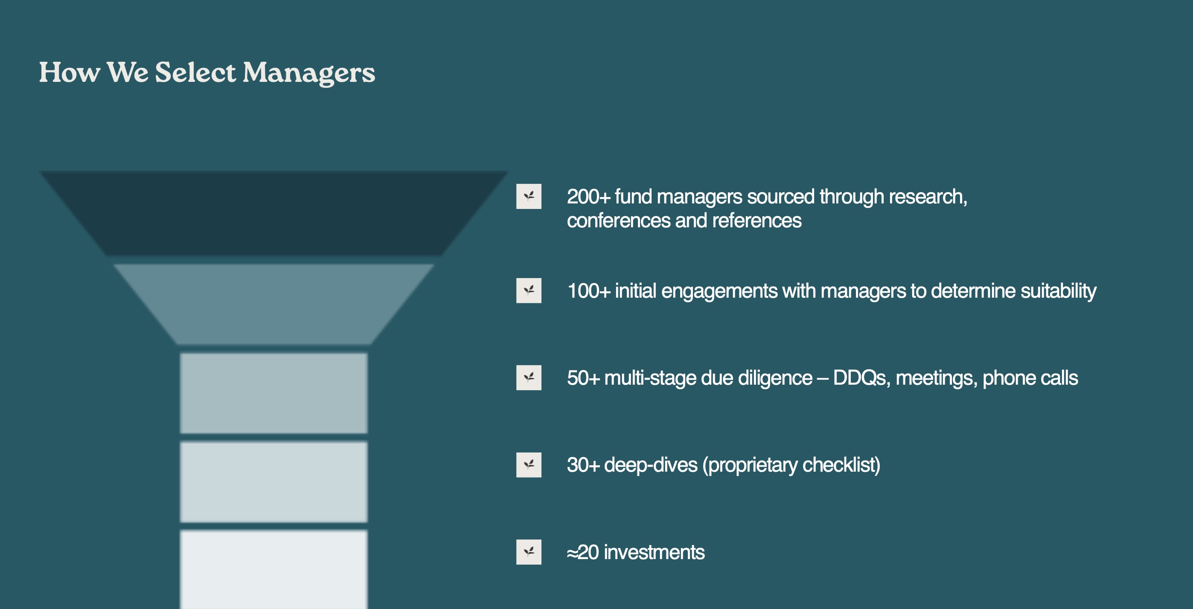Select the leaf icon beside 50+ multi-stage due diligence
The image size is (1193, 609).
pyautogui.click(x=528, y=377)
